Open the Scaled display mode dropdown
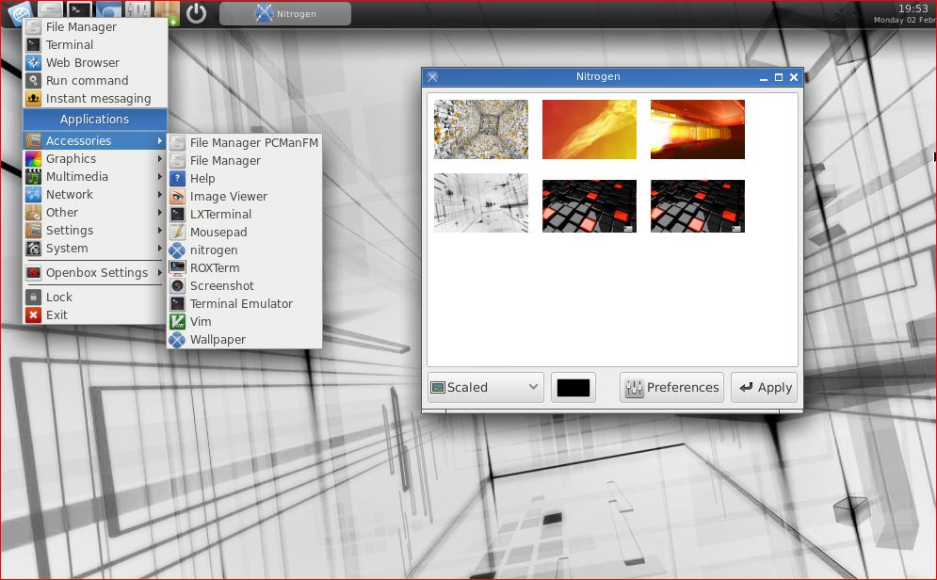937x580 pixels. click(x=485, y=387)
